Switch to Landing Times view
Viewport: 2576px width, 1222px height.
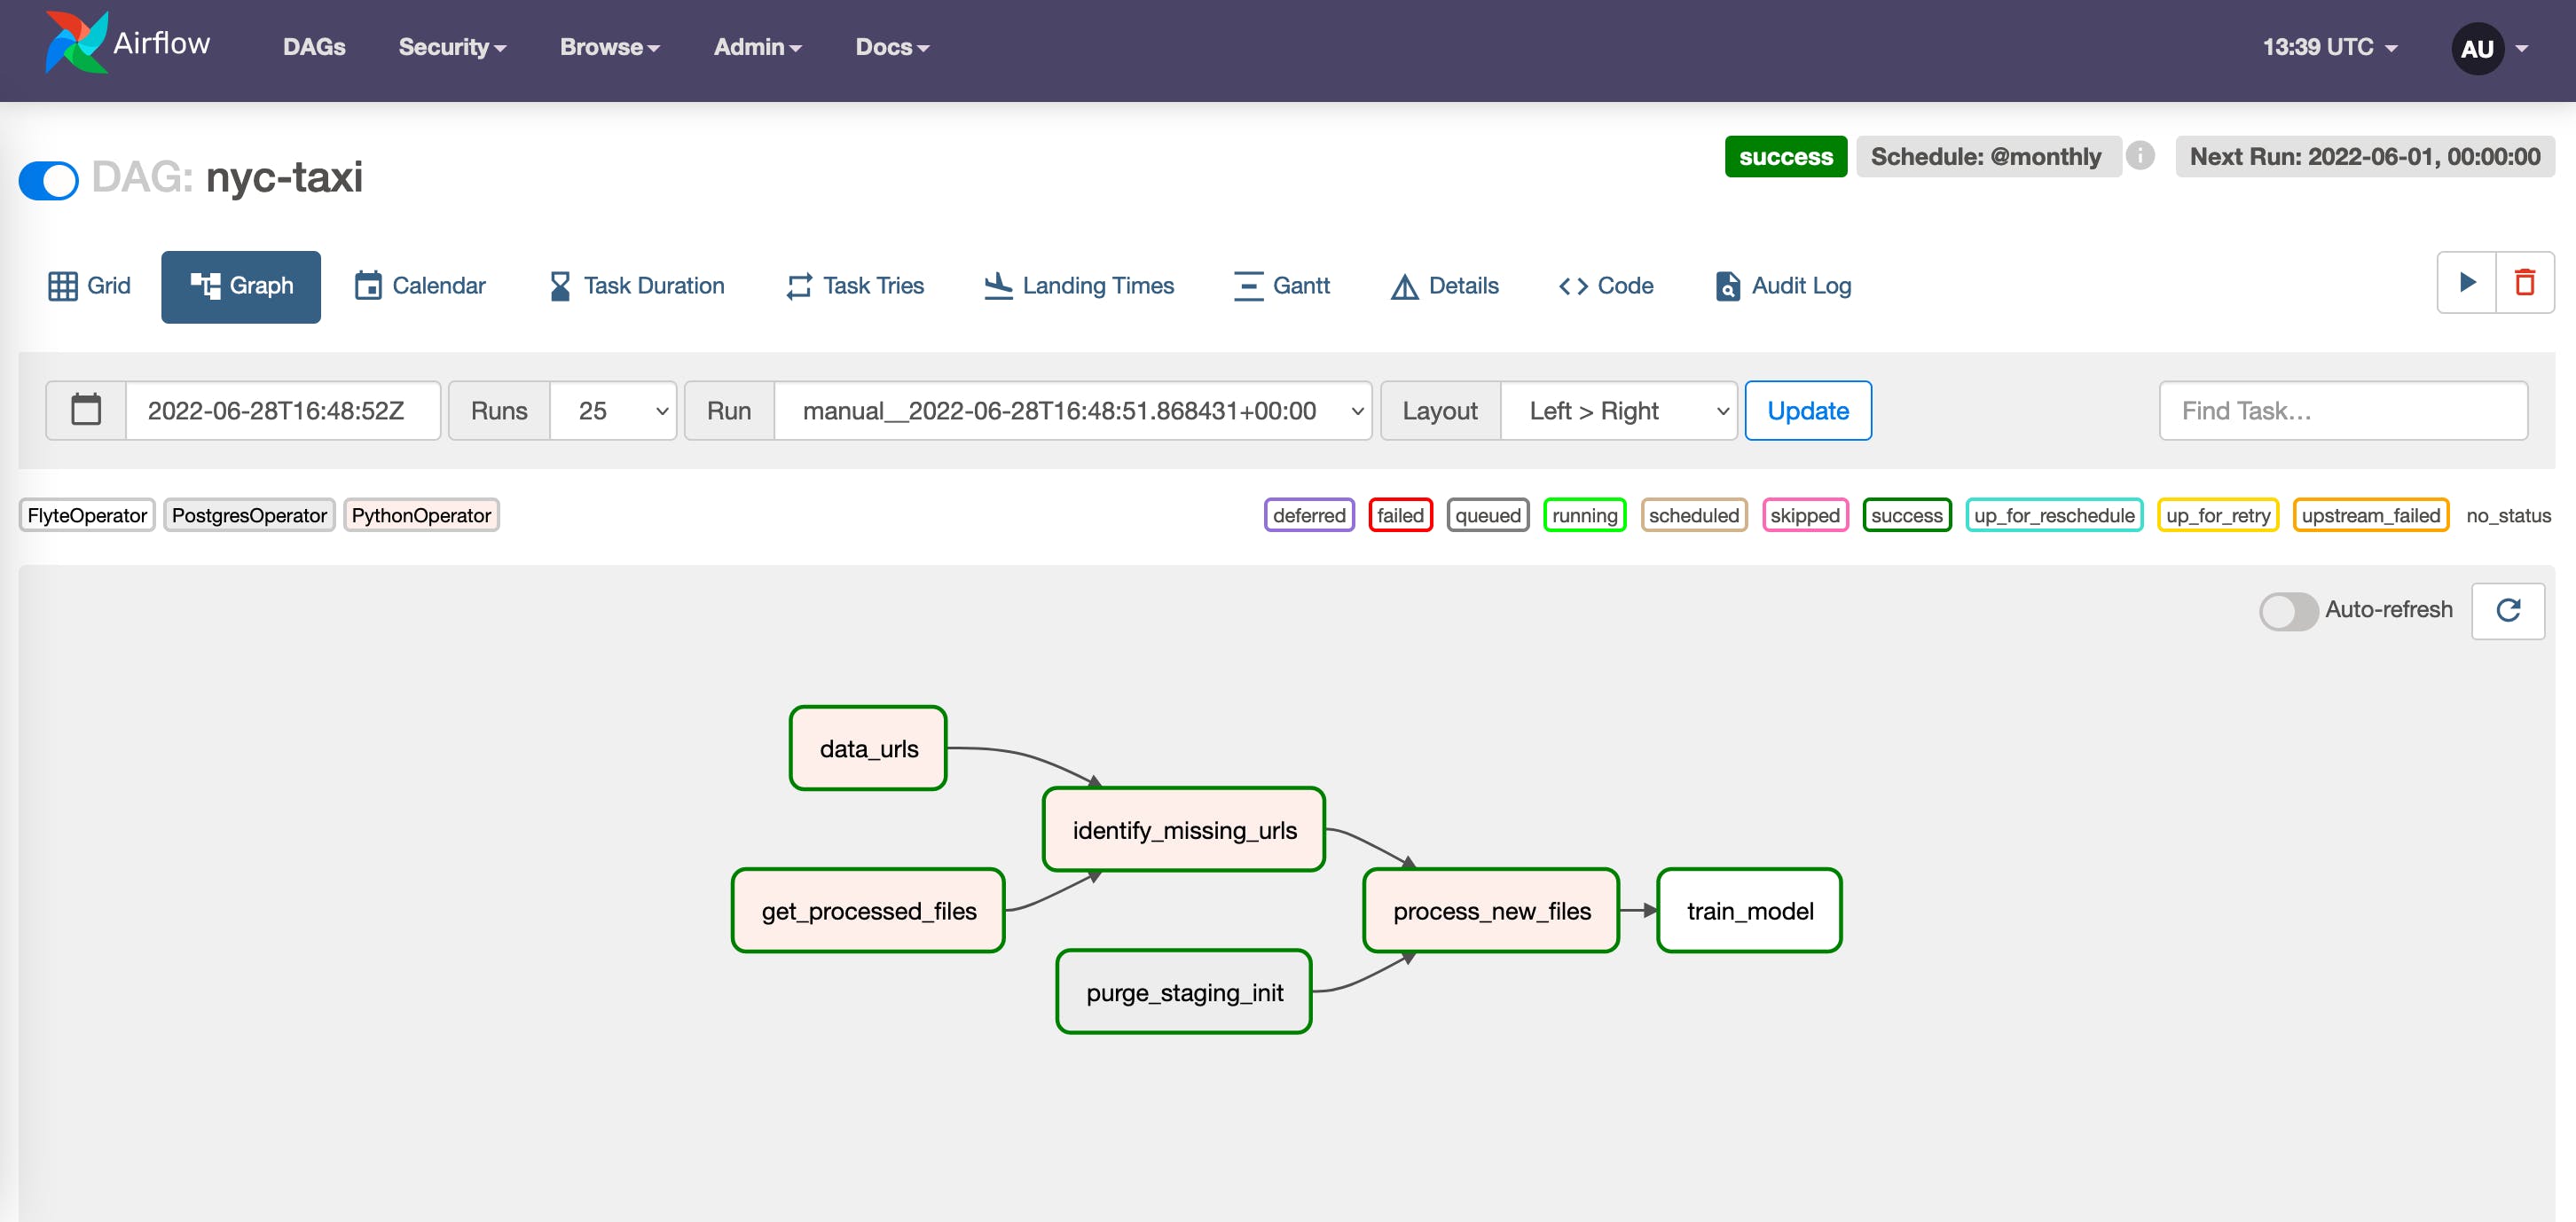click(x=1078, y=286)
